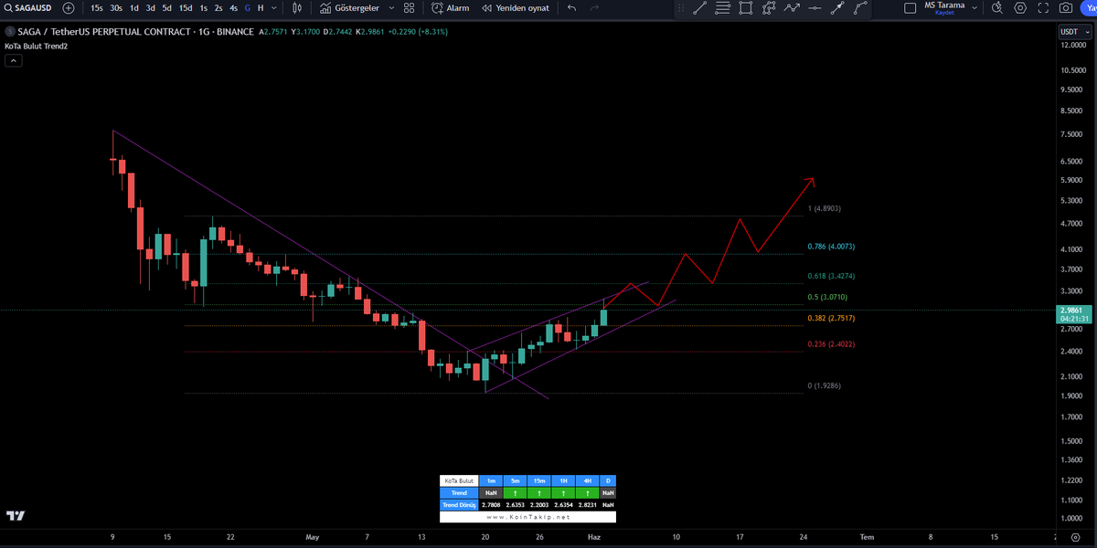Open the USDT currency dropdown
1097x548 pixels.
click(1073, 32)
